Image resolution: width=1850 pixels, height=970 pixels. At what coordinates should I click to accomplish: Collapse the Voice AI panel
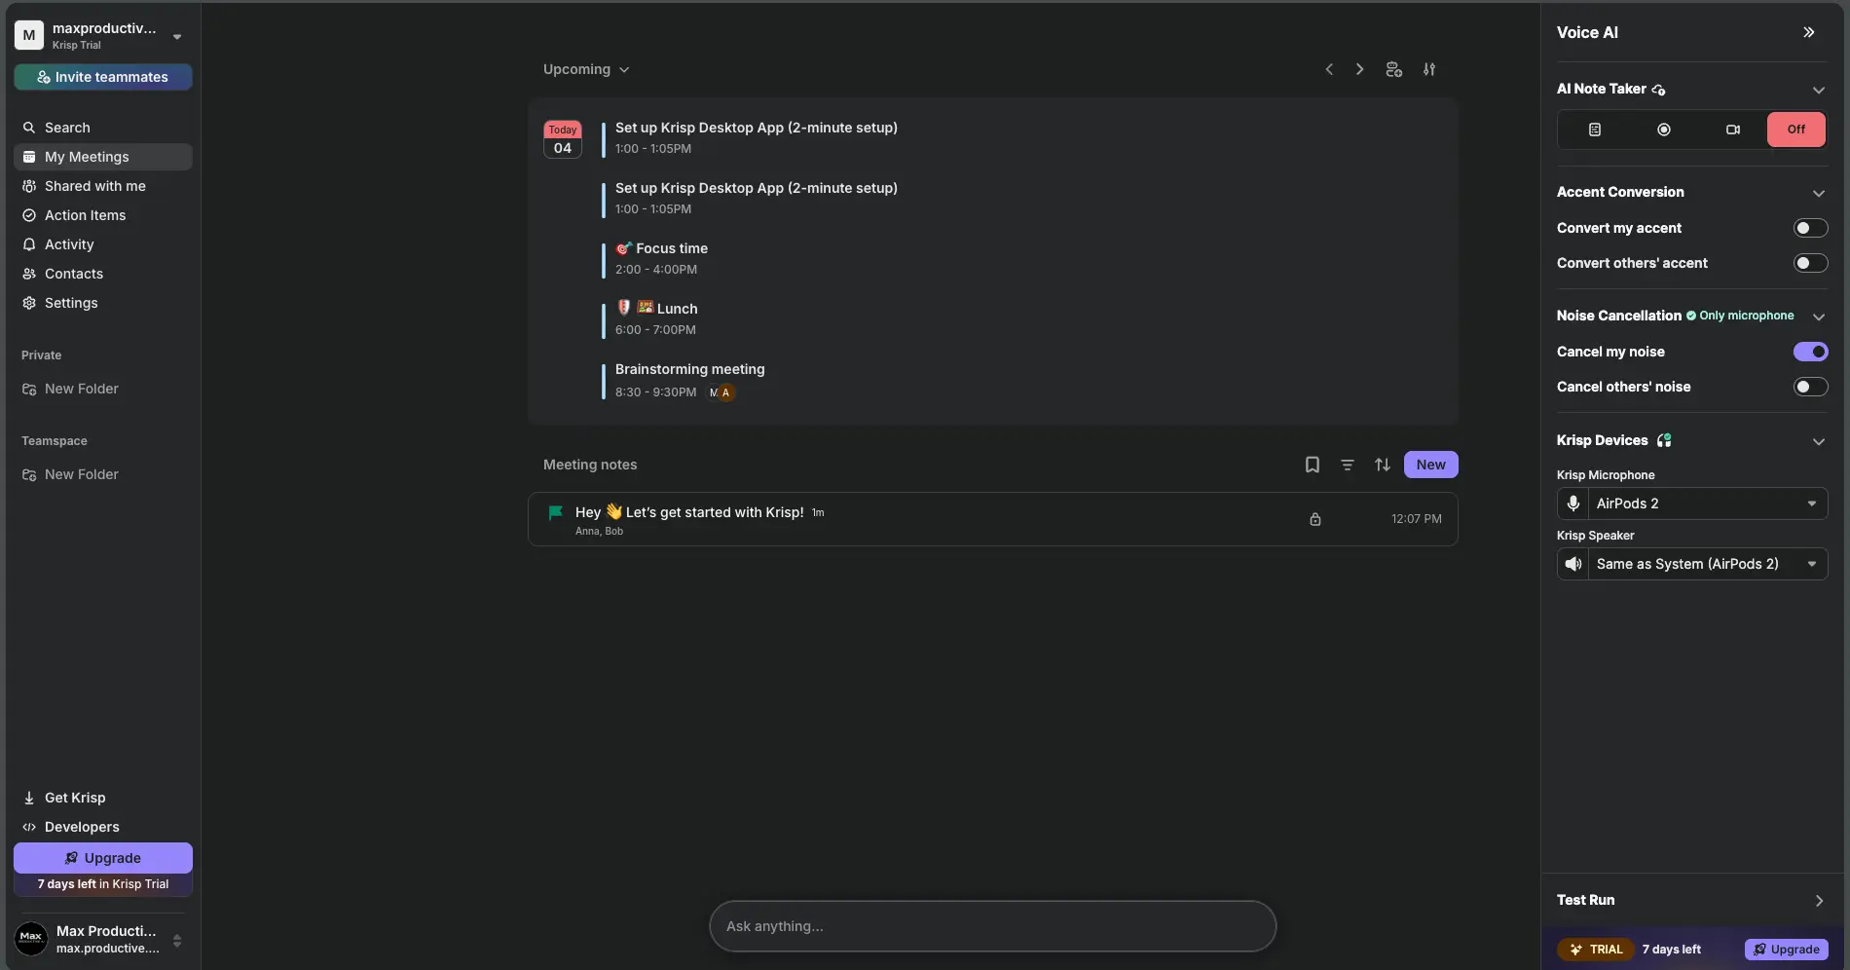coord(1808,32)
